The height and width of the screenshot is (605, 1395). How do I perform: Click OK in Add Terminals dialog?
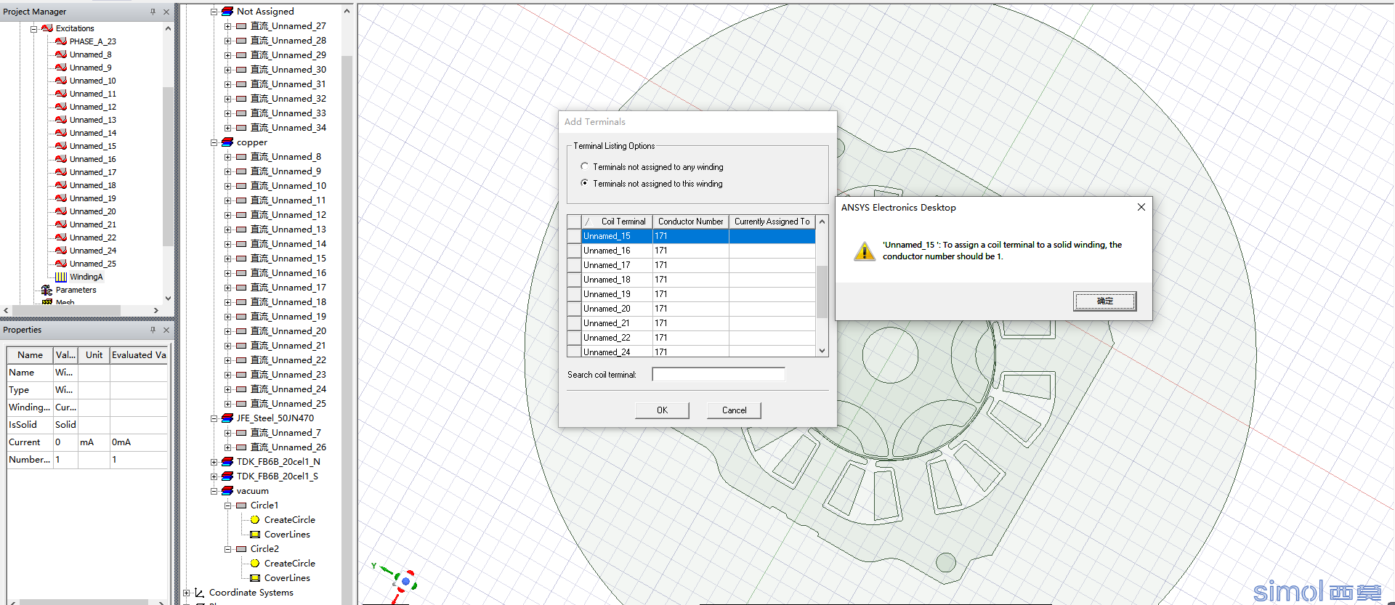tap(662, 410)
